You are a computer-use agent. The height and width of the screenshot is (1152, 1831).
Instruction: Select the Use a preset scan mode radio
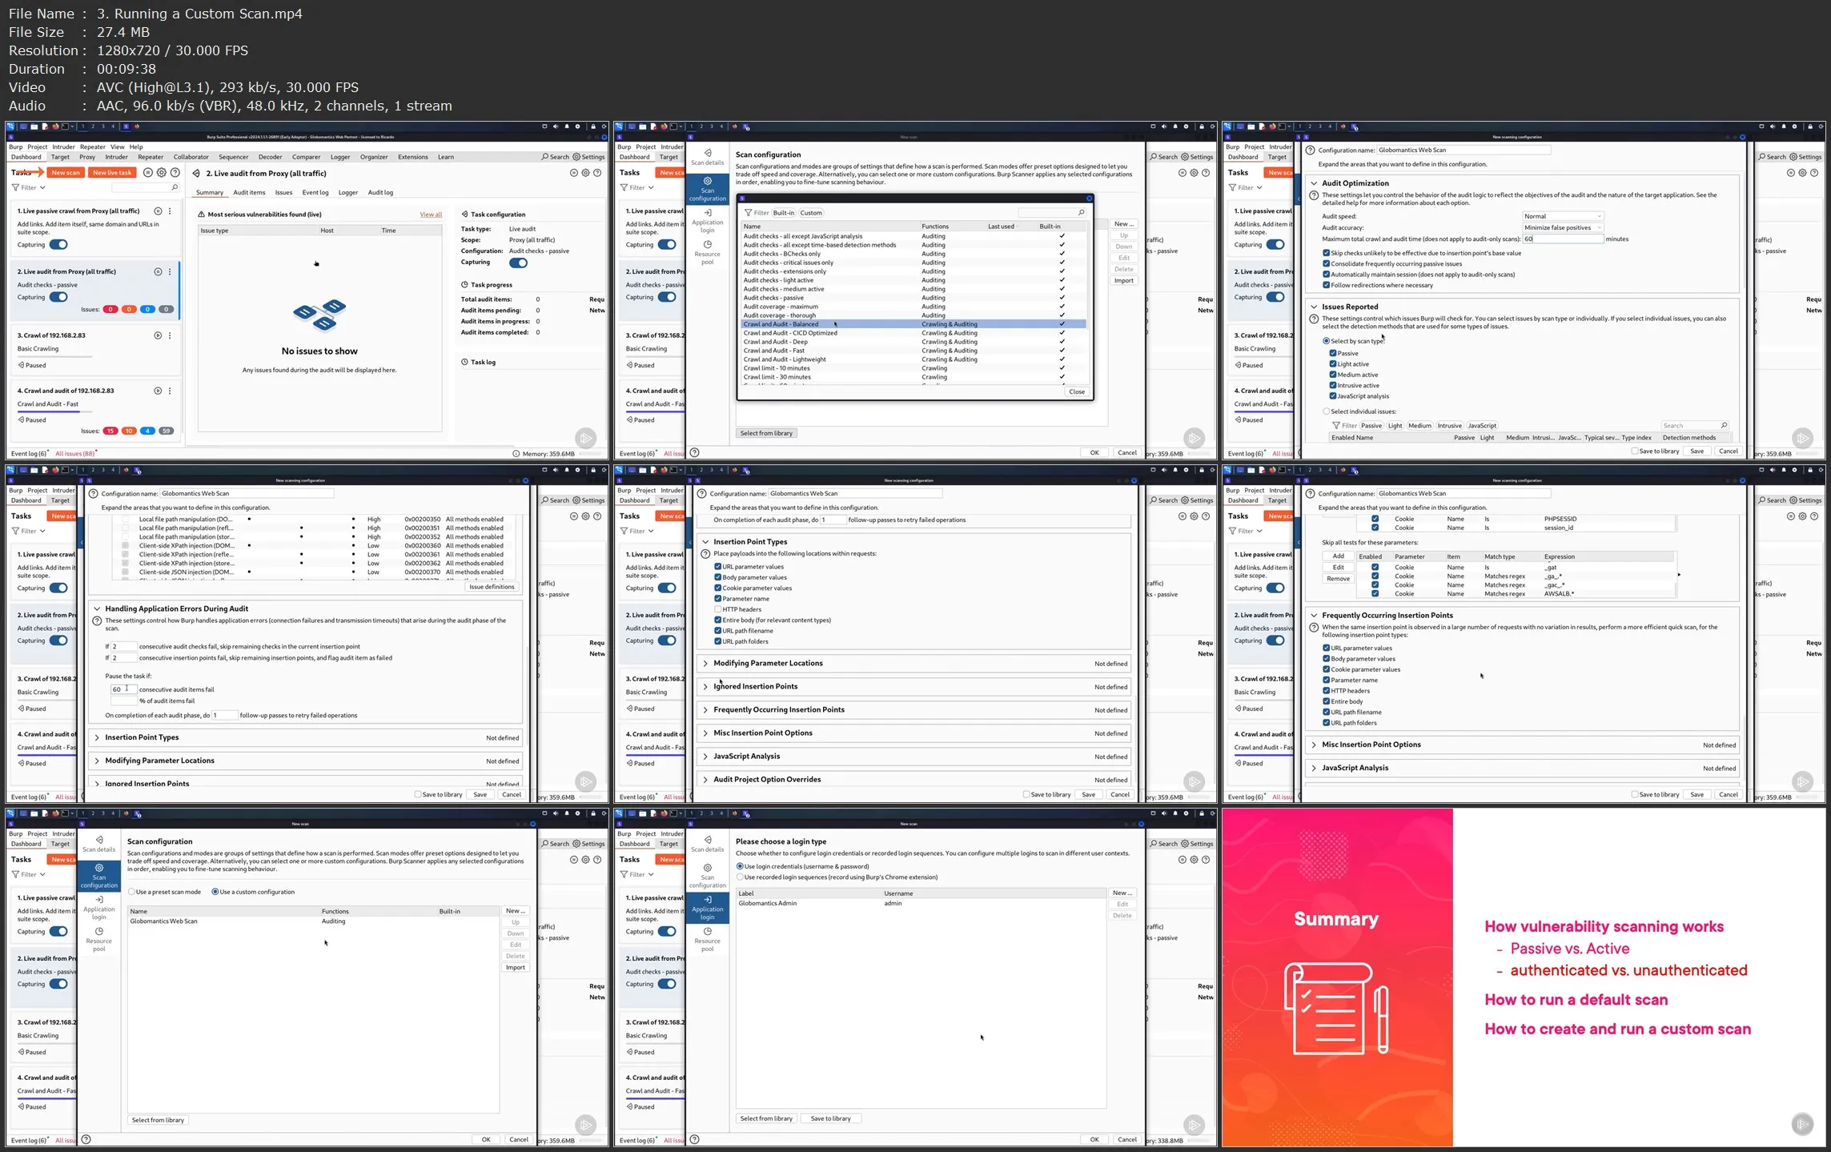tap(132, 892)
